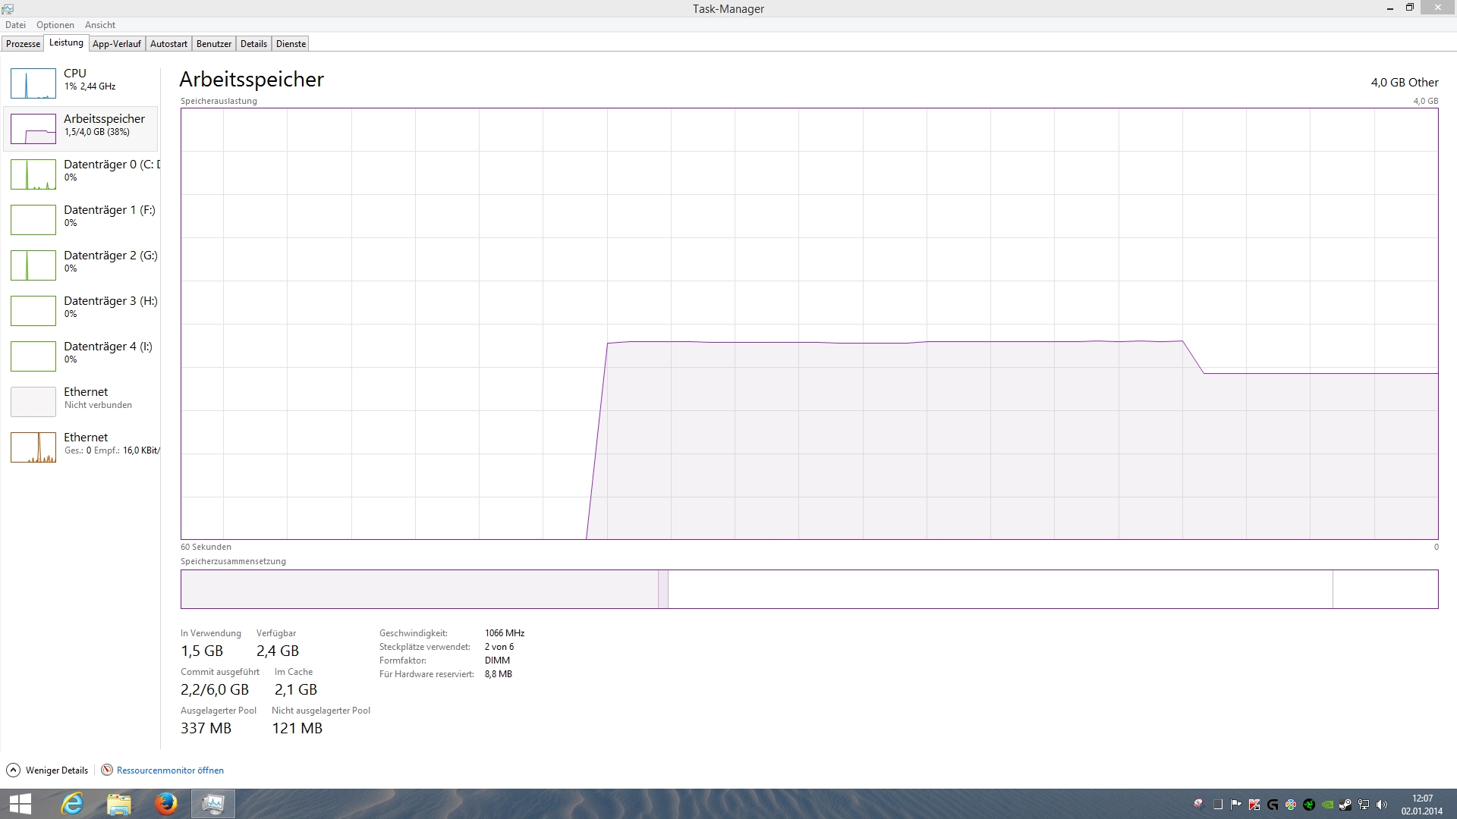Select the Leistung tab
Viewport: 1457px width, 819px height.
[x=66, y=43]
